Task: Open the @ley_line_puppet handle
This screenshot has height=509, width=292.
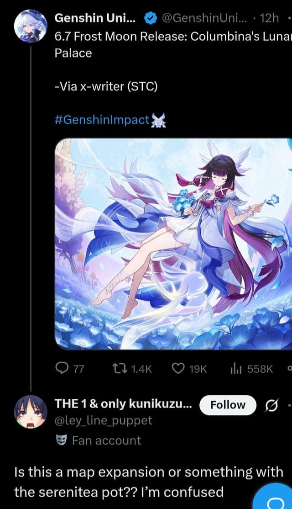Action: point(103,420)
